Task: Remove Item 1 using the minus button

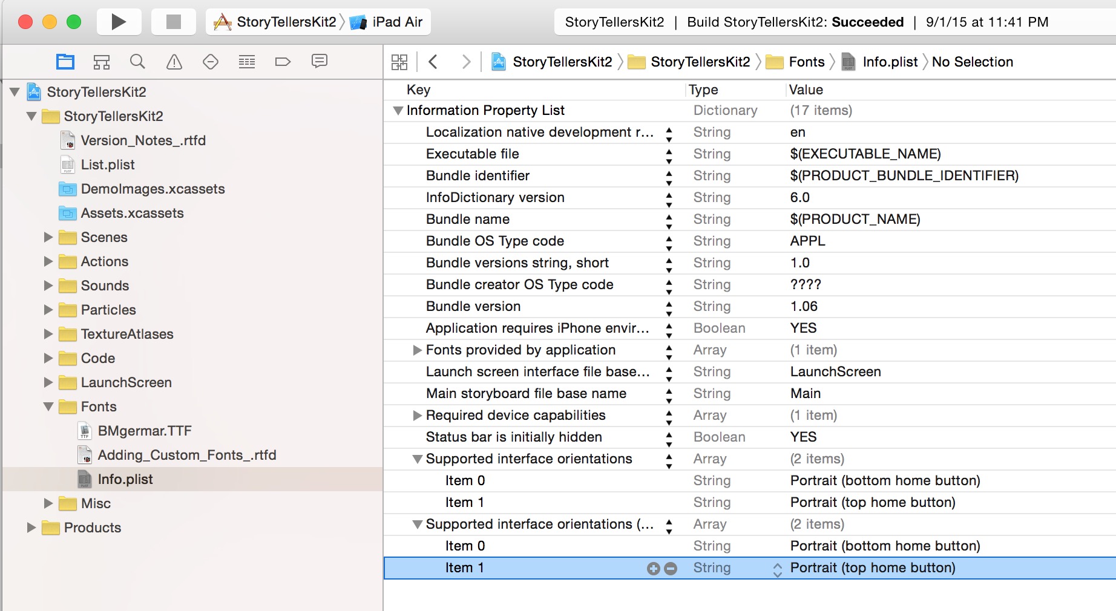Action: [x=670, y=568]
